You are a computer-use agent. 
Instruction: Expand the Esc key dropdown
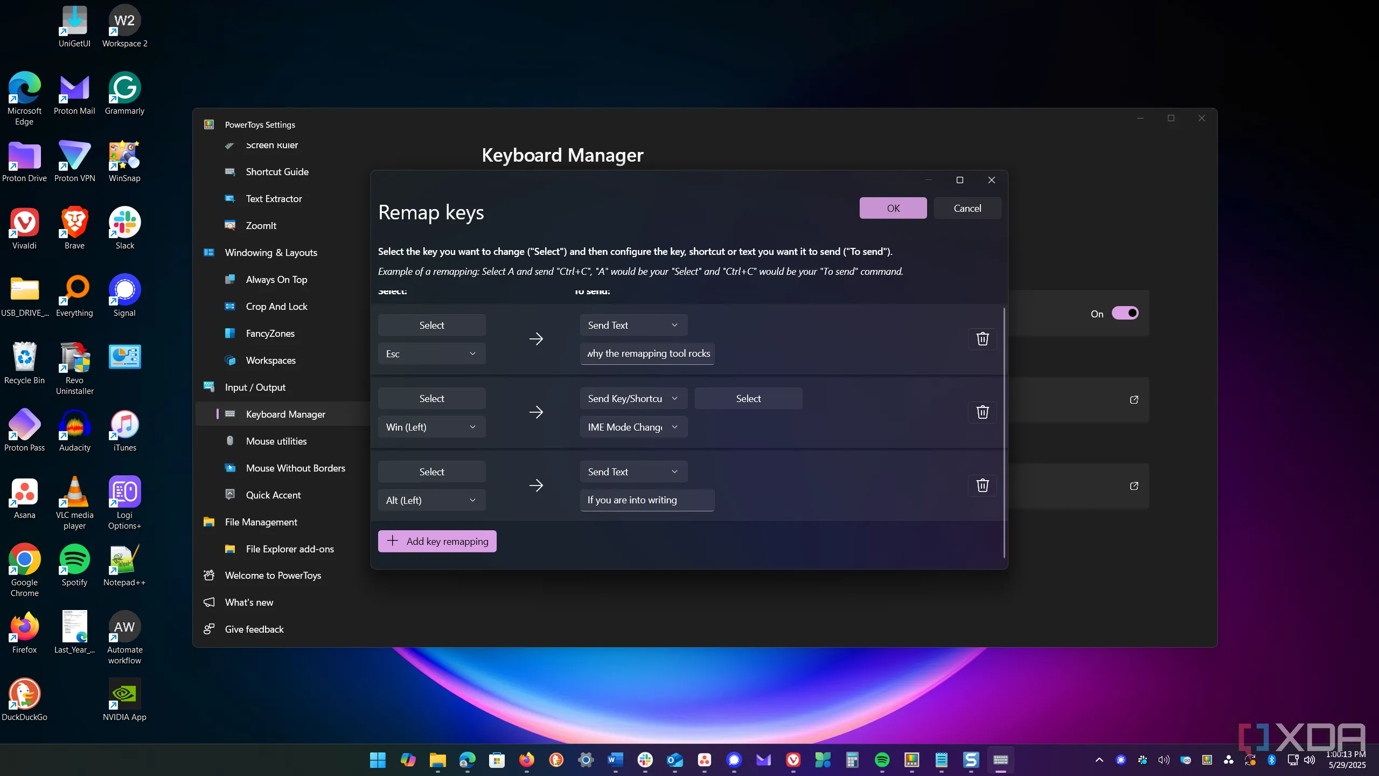coord(431,354)
